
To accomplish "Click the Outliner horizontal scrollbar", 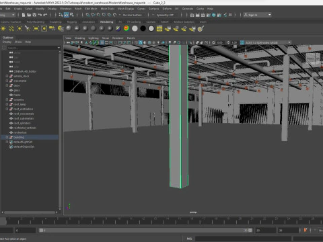I will (x=30, y=212).
